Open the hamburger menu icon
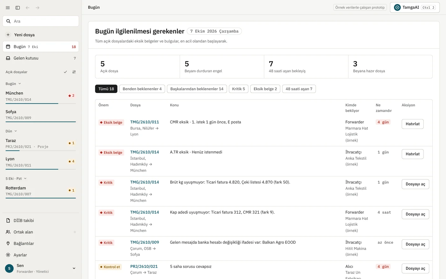Viewport: 446px width, 279px height. tap(8, 8)
